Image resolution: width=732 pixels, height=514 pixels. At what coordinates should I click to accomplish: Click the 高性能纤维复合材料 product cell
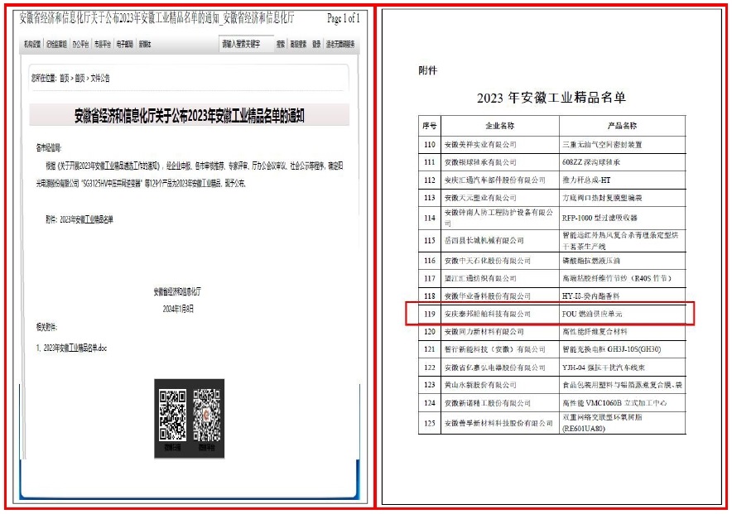(x=623, y=332)
